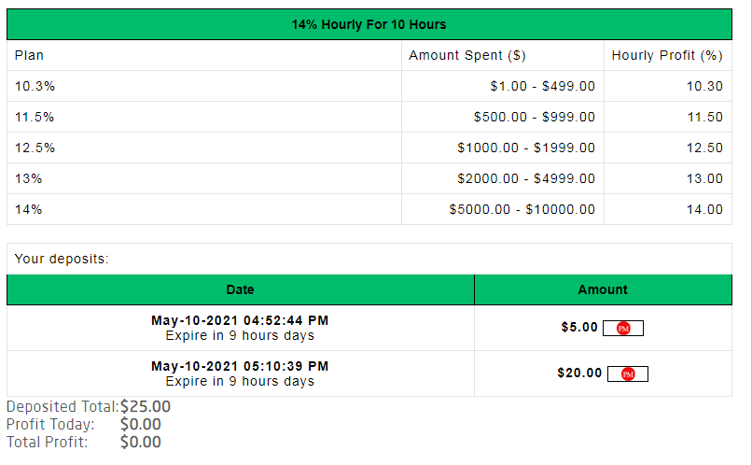Click the Your deposits label

tap(62, 259)
